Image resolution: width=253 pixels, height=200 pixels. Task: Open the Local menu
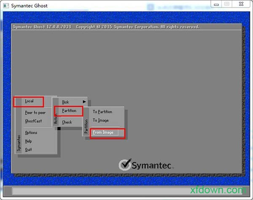click(x=29, y=101)
